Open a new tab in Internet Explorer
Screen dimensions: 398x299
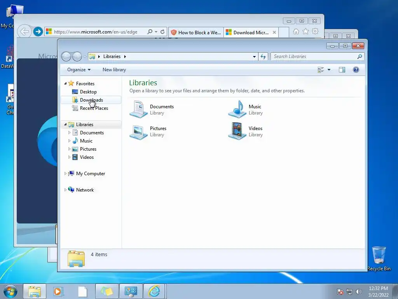click(x=284, y=32)
